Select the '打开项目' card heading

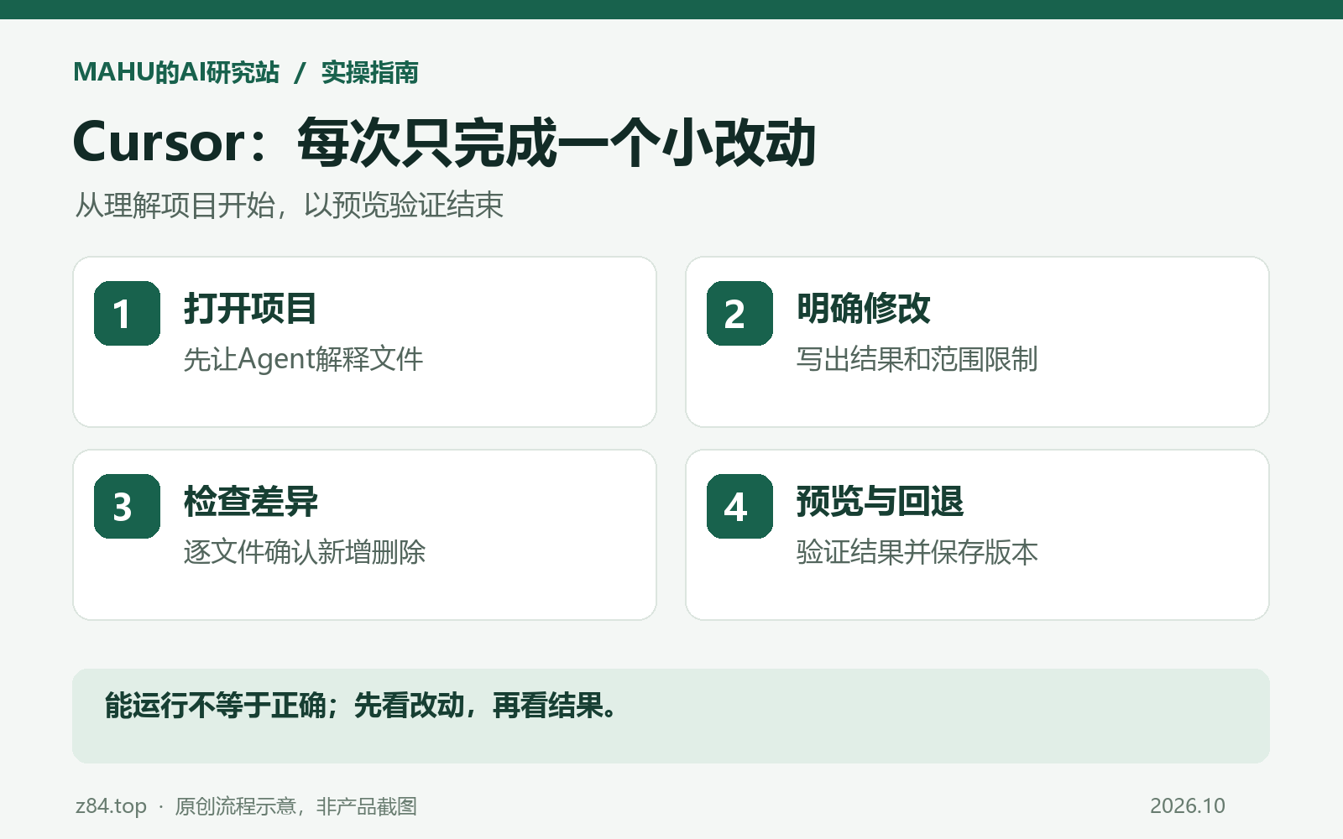coord(250,308)
